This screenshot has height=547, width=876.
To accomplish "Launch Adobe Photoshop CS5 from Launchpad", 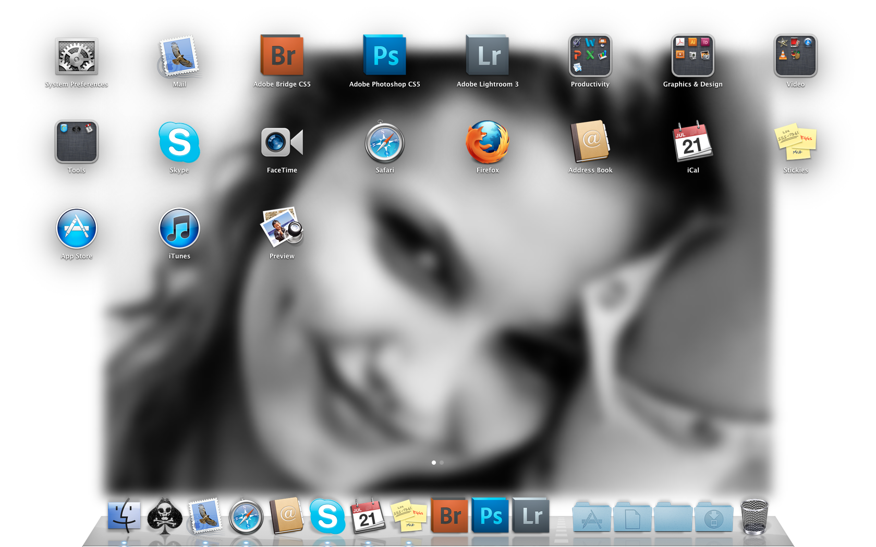I will [x=384, y=55].
